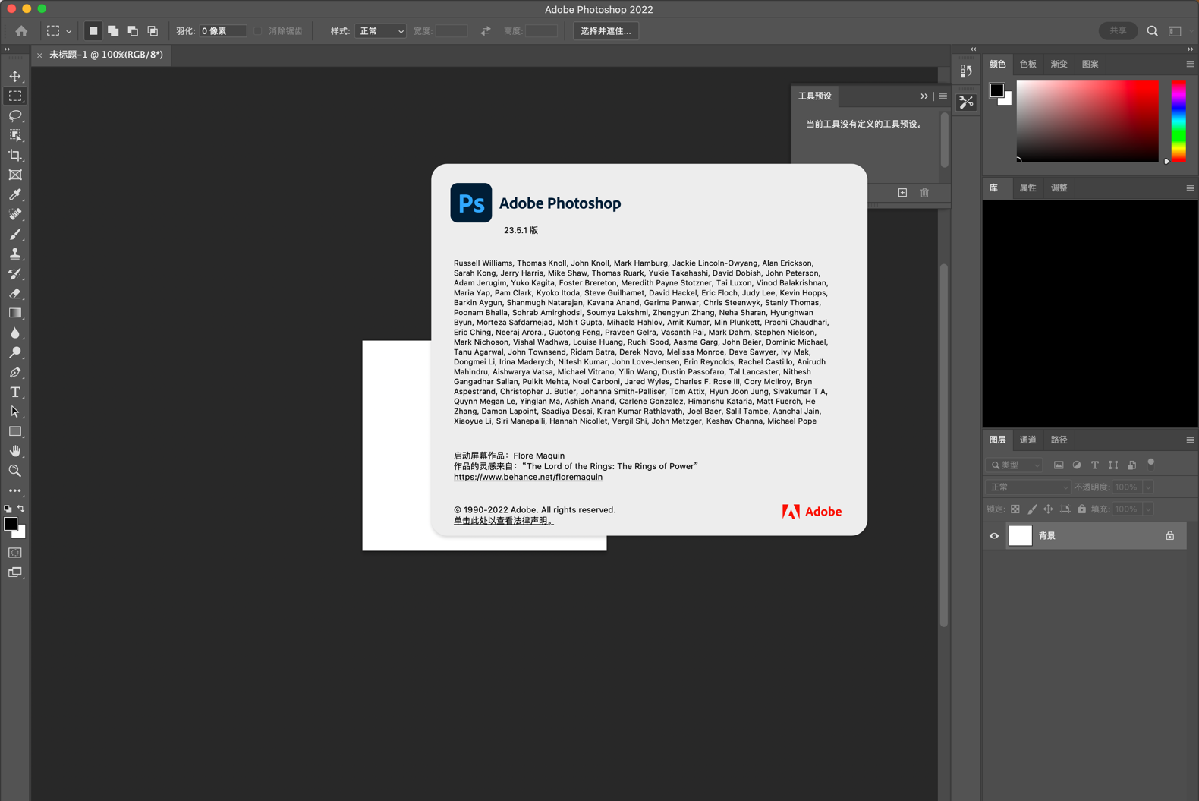Select the Hand tool
This screenshot has height=801, width=1199.
click(x=15, y=452)
